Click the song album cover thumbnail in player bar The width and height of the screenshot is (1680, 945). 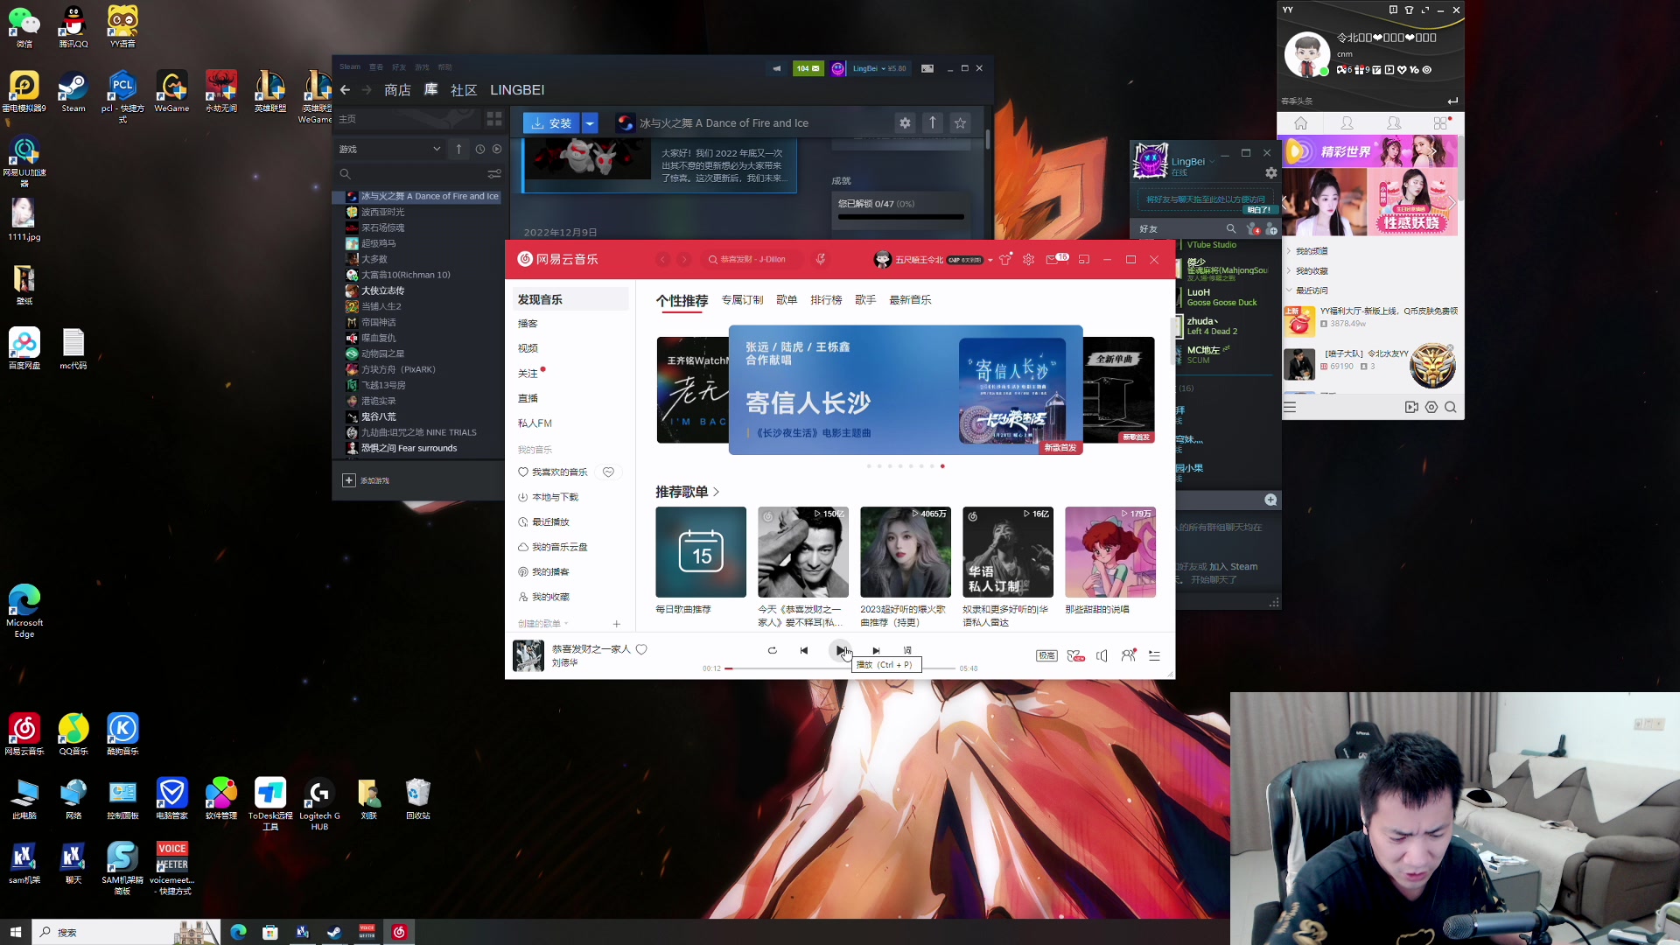point(528,655)
